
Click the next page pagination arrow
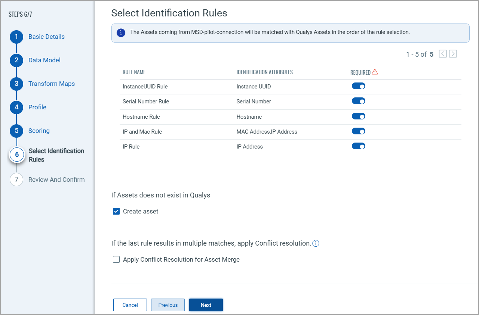pyautogui.click(x=453, y=54)
